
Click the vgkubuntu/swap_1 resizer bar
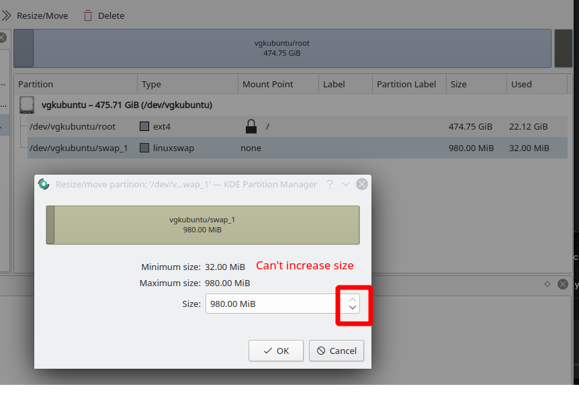tap(203, 225)
